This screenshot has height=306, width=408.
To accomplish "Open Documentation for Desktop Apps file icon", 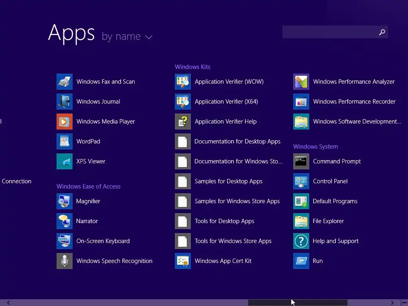I will [183, 141].
